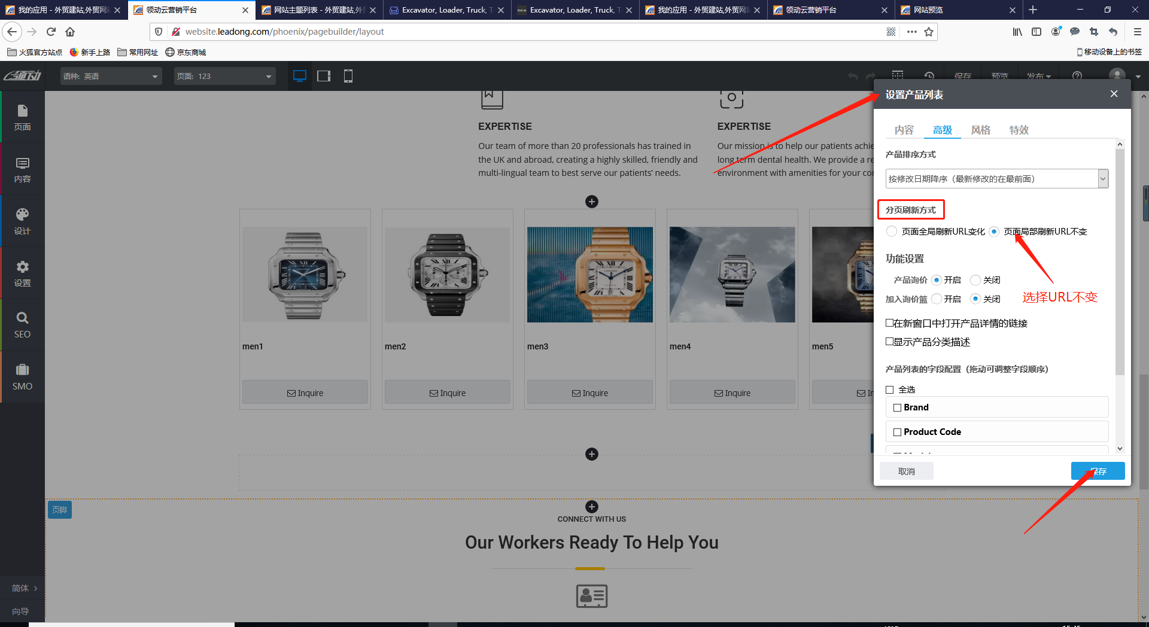Open the 设置 (Settings) gear panel

tap(22, 273)
